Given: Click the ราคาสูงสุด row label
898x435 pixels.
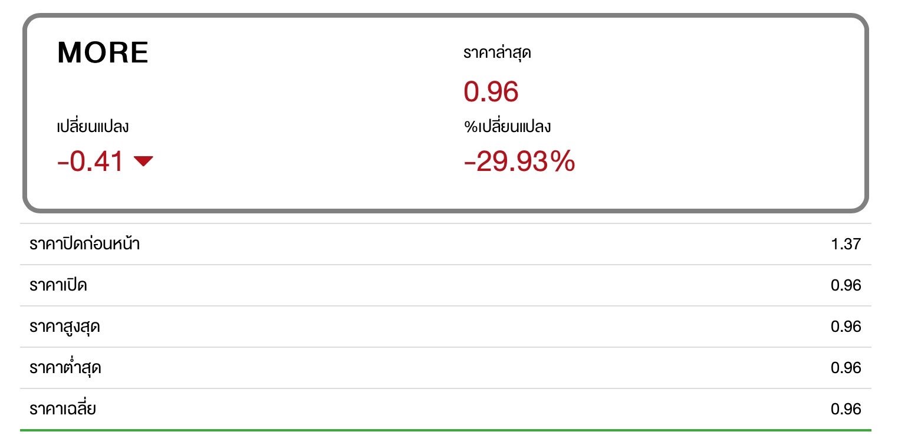Looking at the screenshot, I should [x=64, y=327].
